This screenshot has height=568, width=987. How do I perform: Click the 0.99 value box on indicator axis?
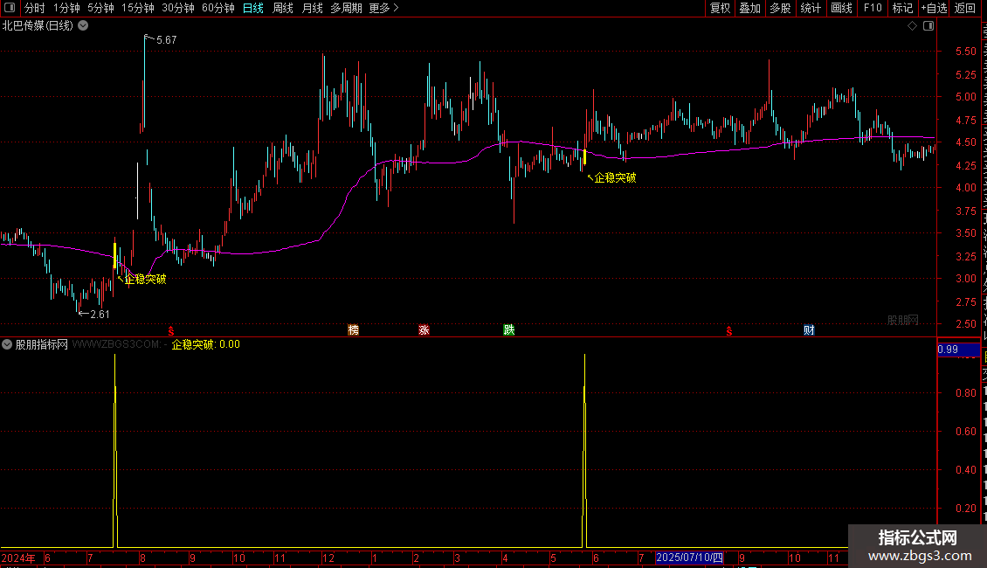click(x=958, y=350)
